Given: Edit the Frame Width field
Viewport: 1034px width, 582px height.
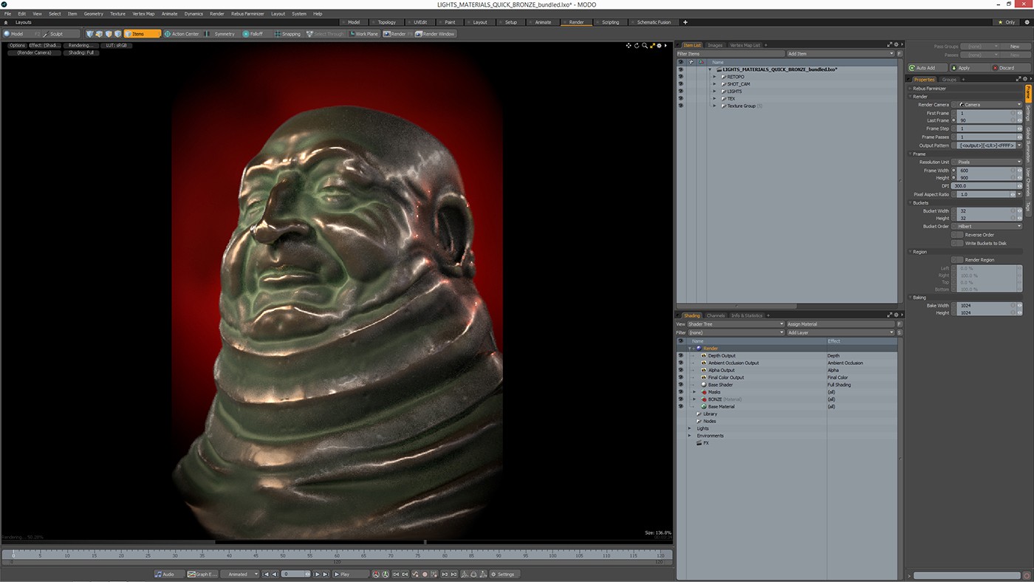Looking at the screenshot, I should point(988,171).
